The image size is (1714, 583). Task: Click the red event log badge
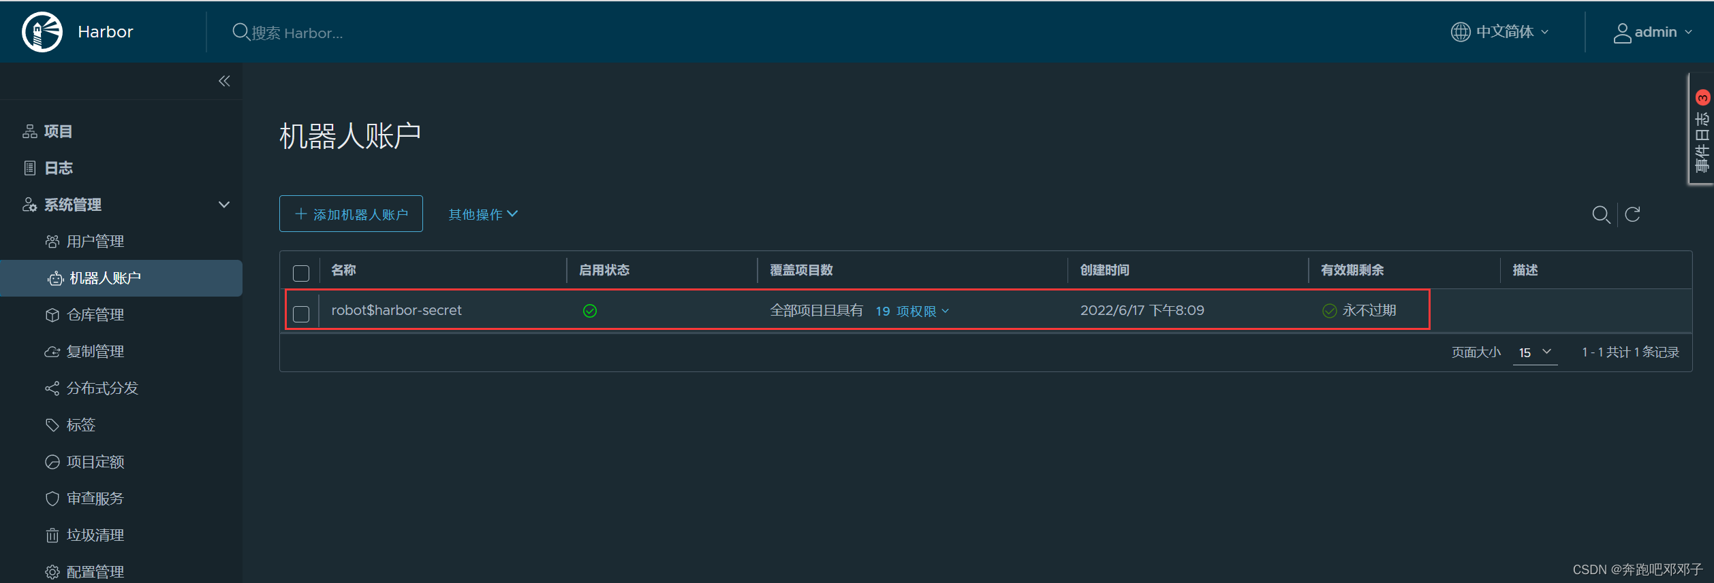1702,97
